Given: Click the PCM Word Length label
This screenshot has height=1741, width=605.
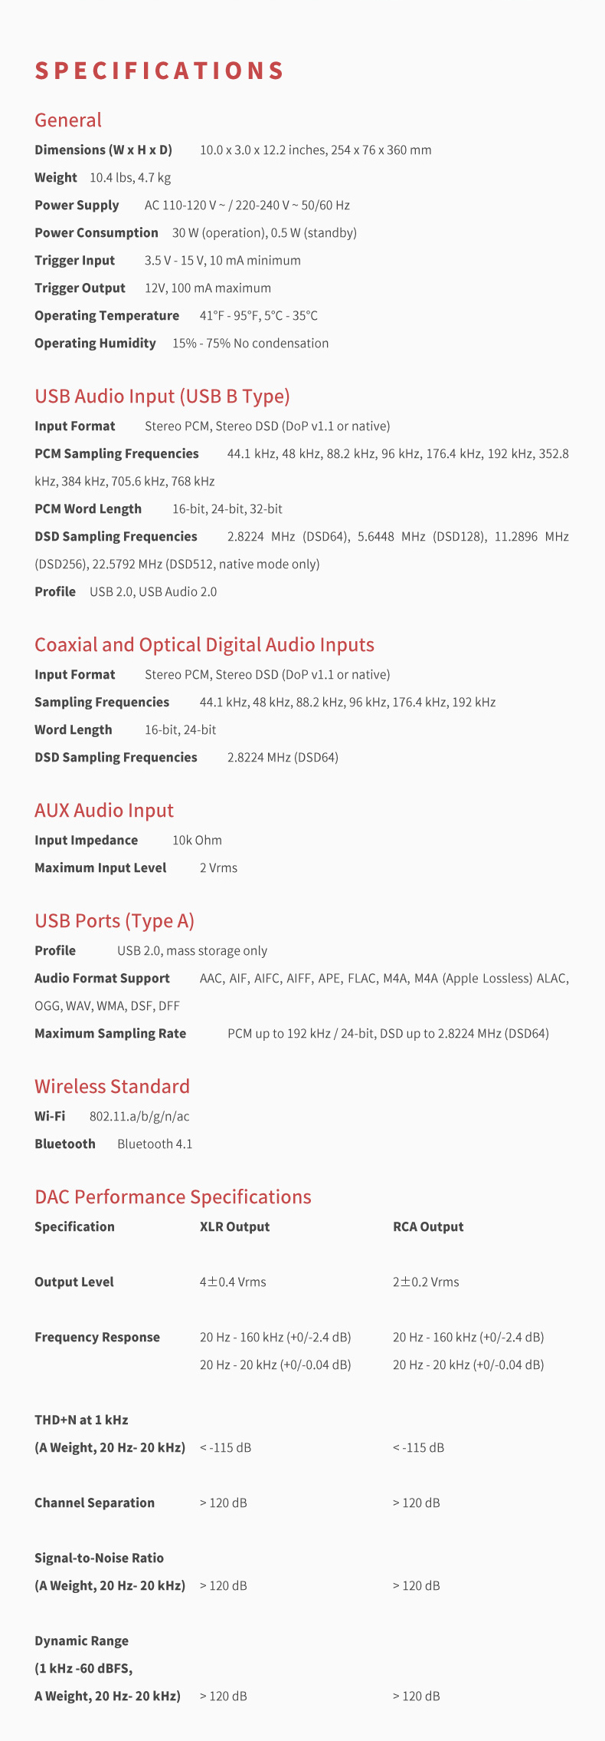Looking at the screenshot, I should [88, 509].
